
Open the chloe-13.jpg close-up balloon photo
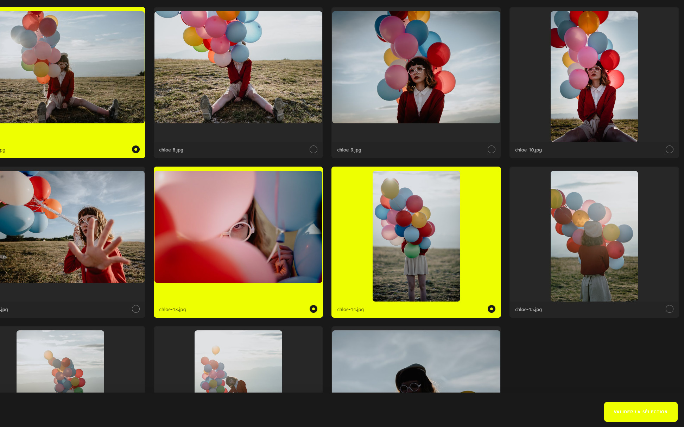(238, 227)
